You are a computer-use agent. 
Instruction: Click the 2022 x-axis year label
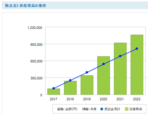[x=137, y=99]
